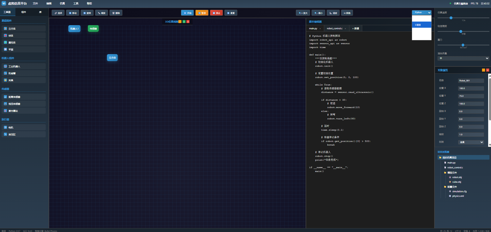Add 机械臂 robotic arm component
Image resolution: width=491 pixels, height=232 pixels.
point(24,73)
